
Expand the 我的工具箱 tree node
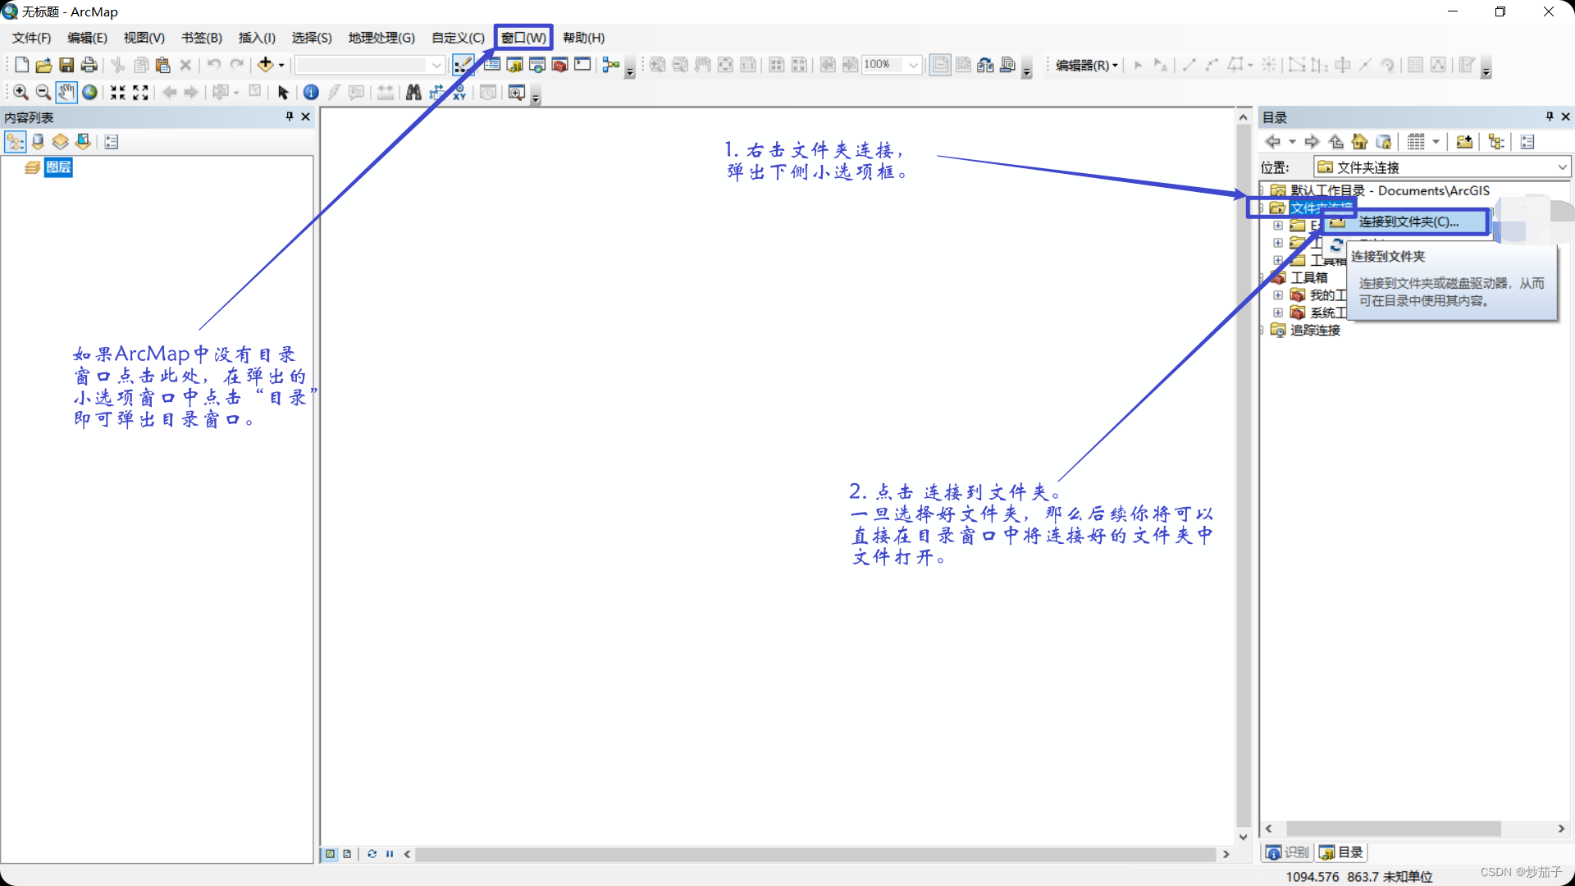pos(1277,295)
